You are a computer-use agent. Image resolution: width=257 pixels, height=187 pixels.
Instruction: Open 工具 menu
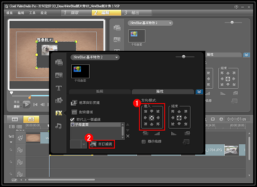(x=32, y=13)
